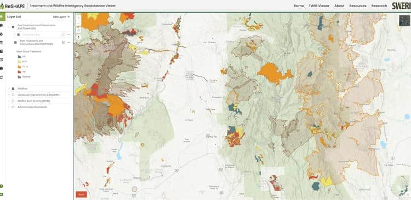Click the blue first legend swatch
Viewport: 411px width, 200px height.
19,56
